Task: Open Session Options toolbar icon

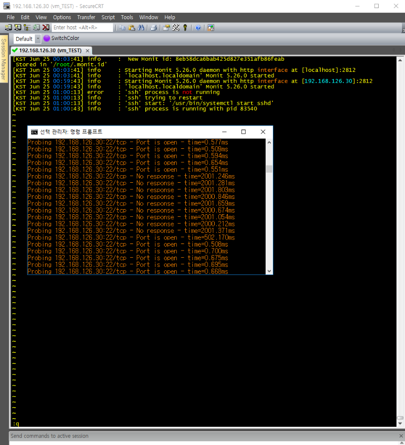Action: click(167, 27)
